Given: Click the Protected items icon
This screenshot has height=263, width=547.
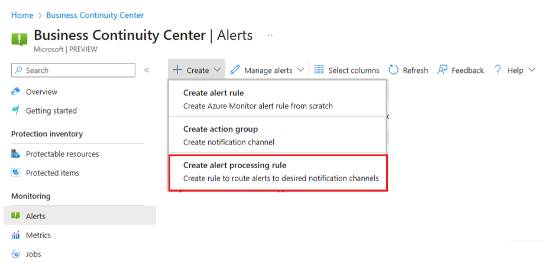Looking at the screenshot, I should (16, 172).
